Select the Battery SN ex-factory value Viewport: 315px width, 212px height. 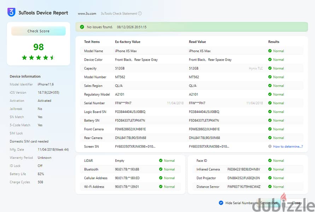point(130,120)
